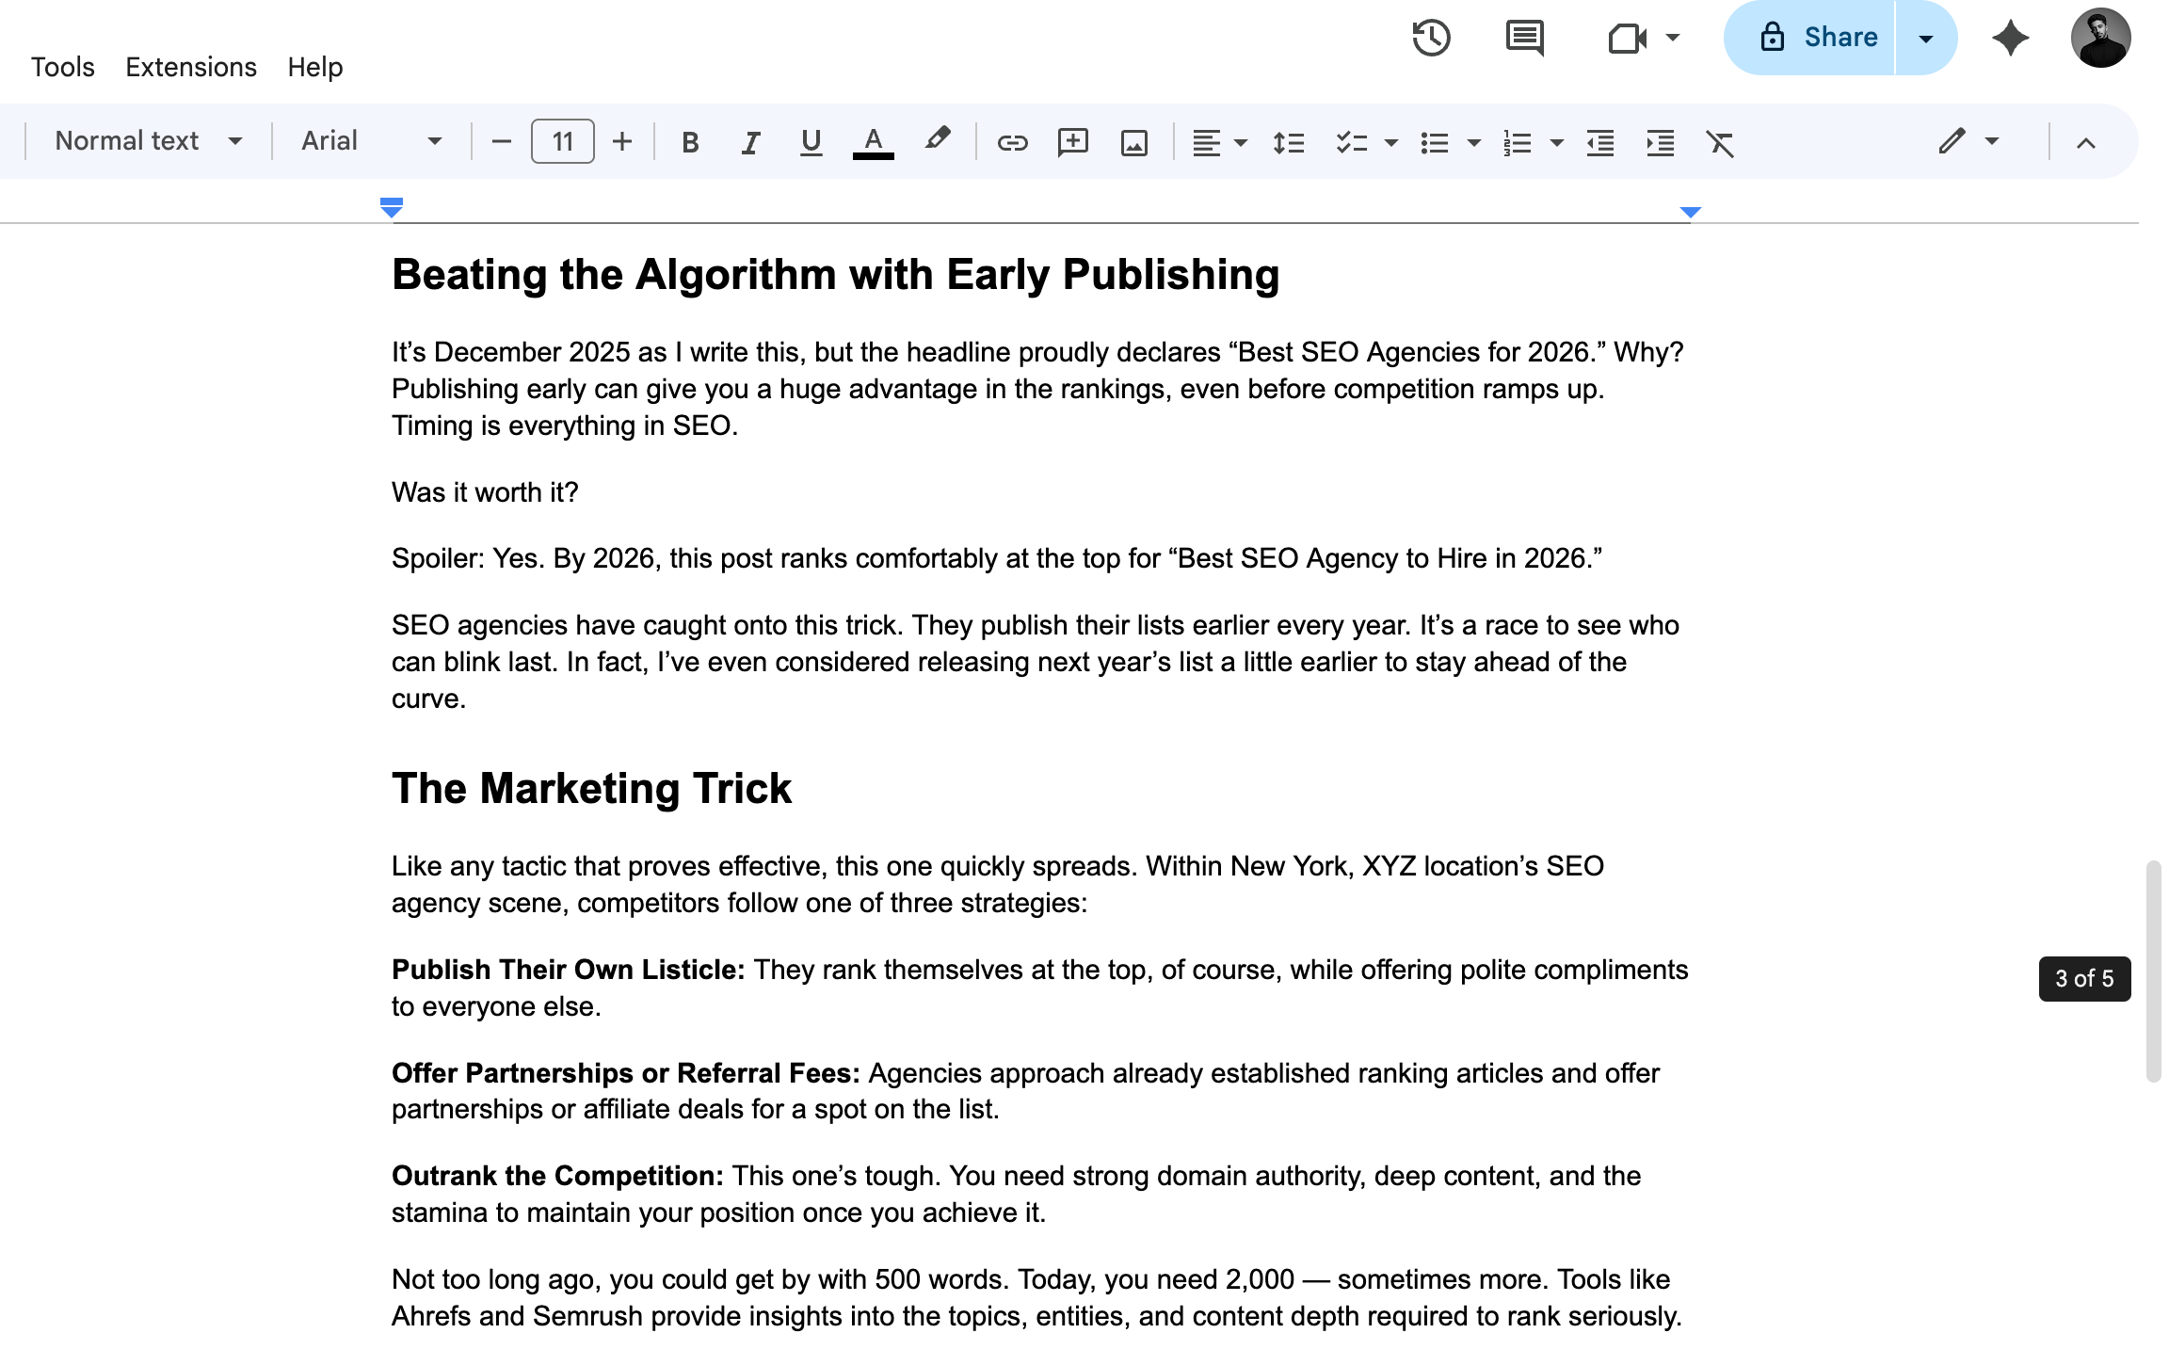Increase font size with plus button
2169x1365 pixels.
pos(621,141)
